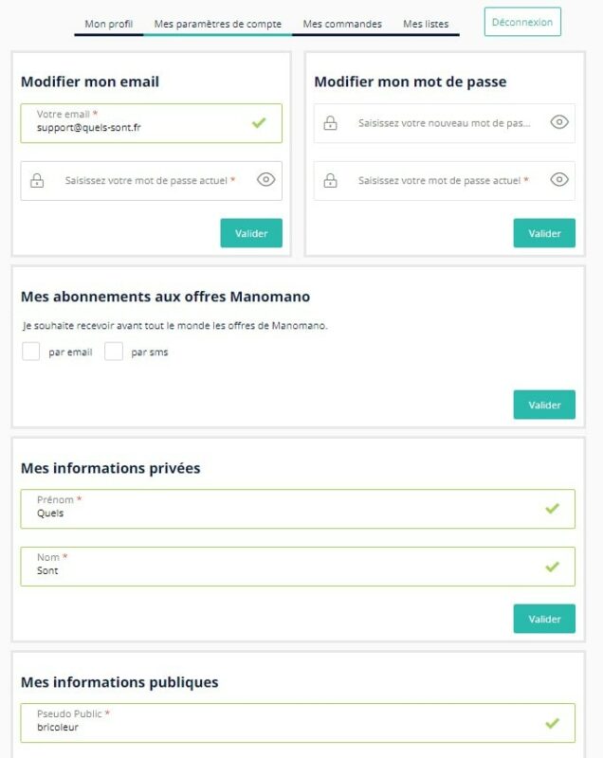Click lock icon in password section's current field
Image resolution: width=603 pixels, height=758 pixels.
pyautogui.click(x=330, y=180)
